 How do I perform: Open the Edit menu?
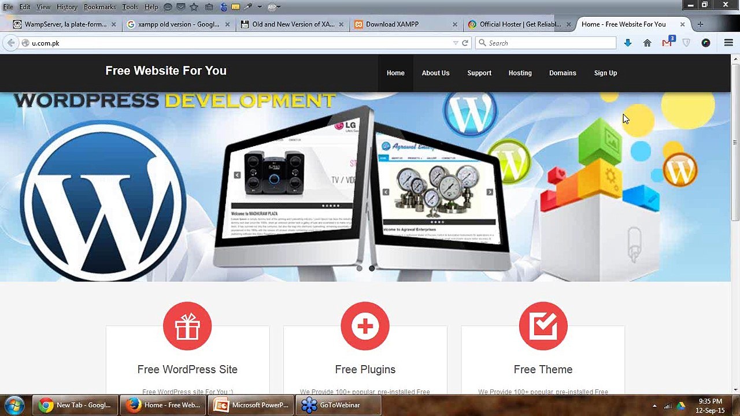(x=25, y=7)
